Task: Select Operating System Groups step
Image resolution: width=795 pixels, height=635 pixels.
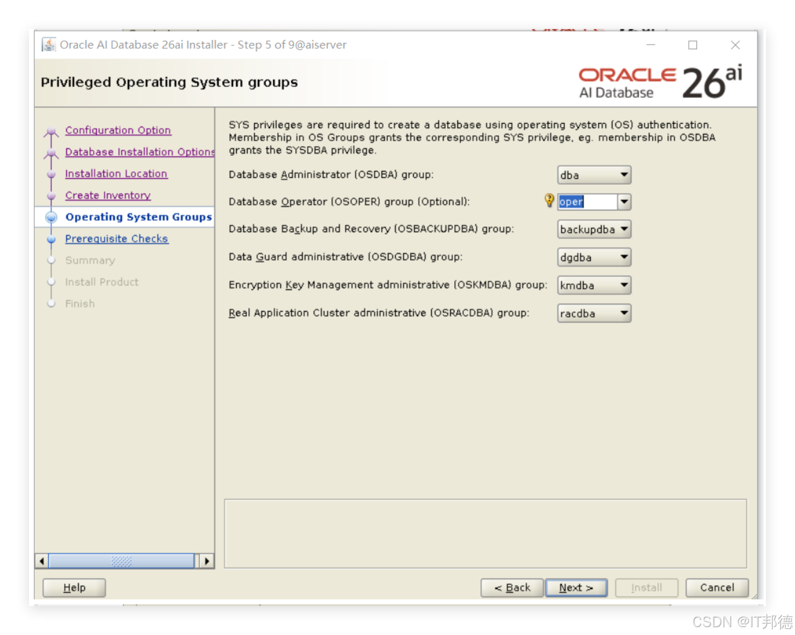Action: [x=138, y=217]
